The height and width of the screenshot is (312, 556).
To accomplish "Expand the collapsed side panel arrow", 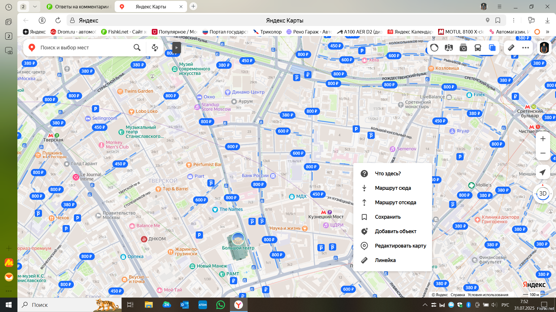I will 176,48.
